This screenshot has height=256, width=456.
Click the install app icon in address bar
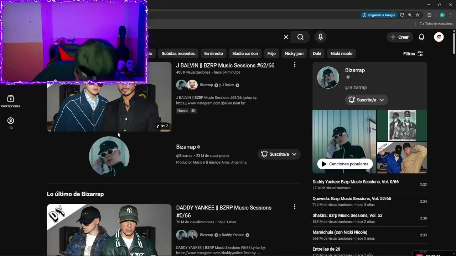402,15
